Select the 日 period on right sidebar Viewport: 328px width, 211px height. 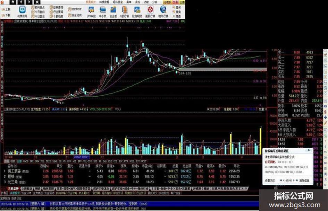click(x=326, y=168)
